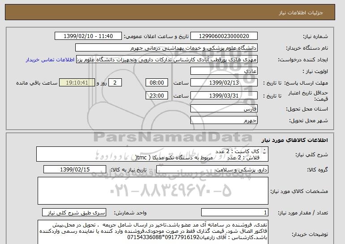Click price validity date 1399/03/31
345x244 pixels.
pyautogui.click(x=224, y=96)
